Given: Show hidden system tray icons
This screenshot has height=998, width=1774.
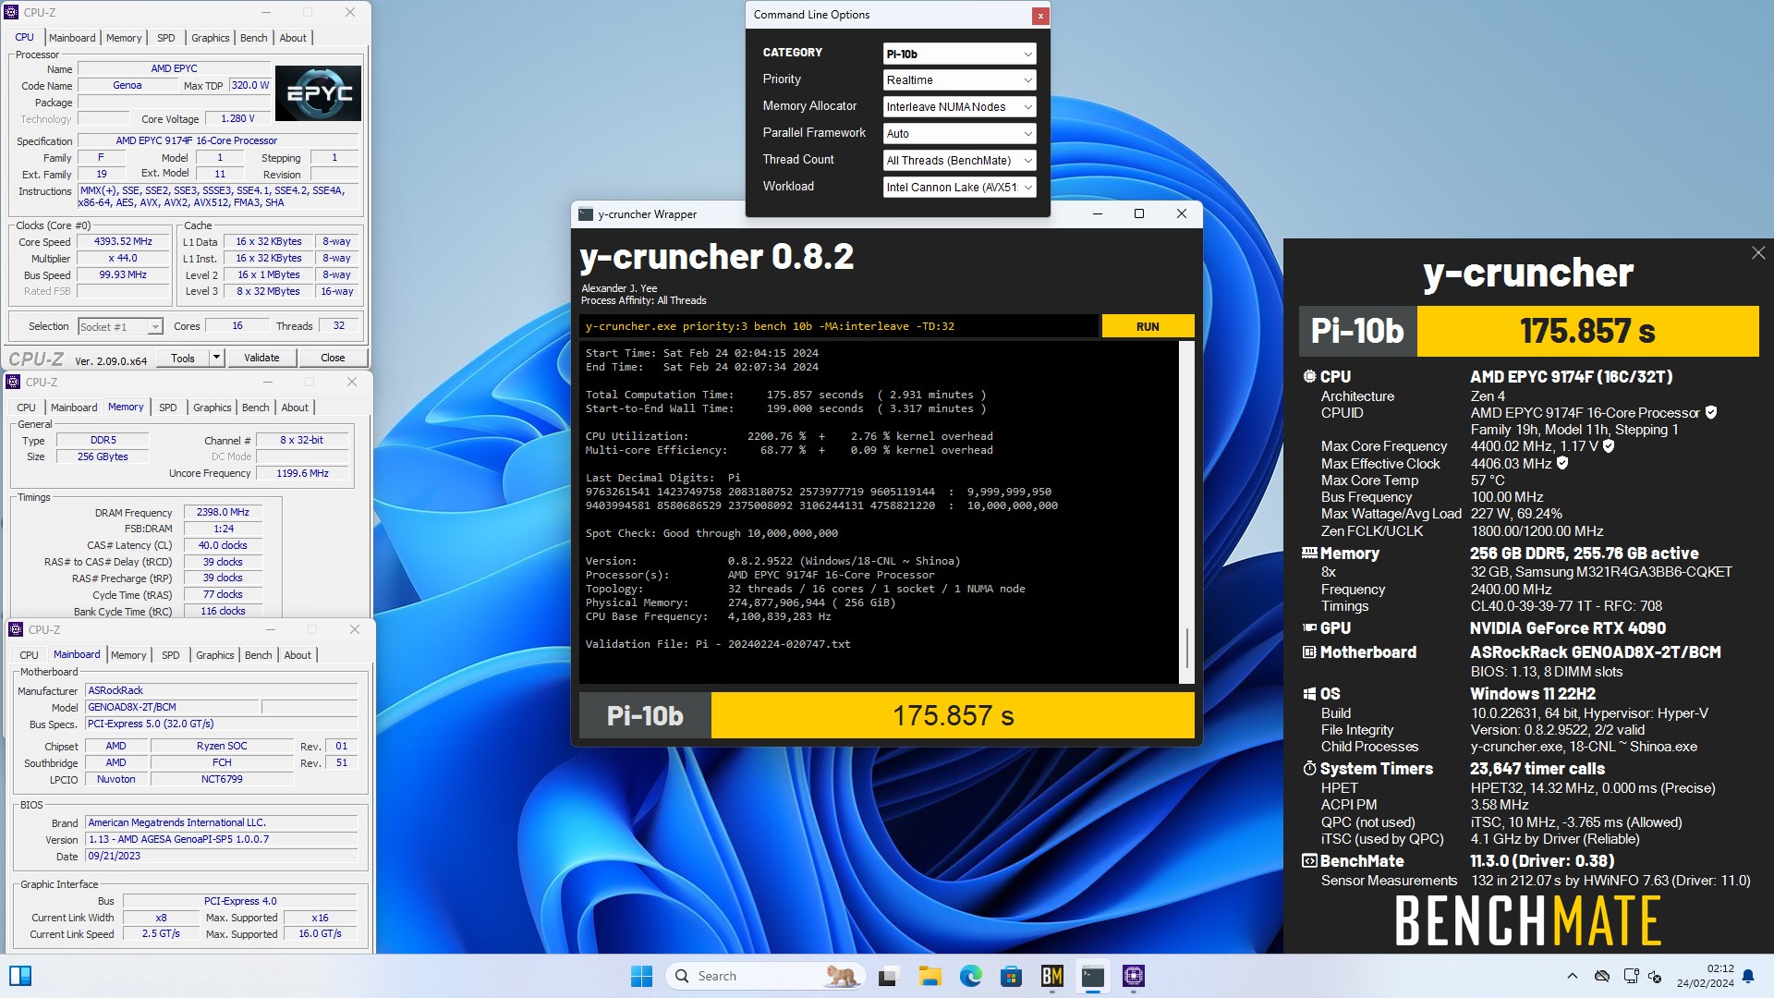Looking at the screenshot, I should [x=1573, y=976].
